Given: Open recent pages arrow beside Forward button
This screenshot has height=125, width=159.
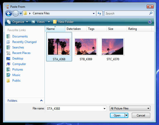Looking at the screenshot, I should point(21,14).
